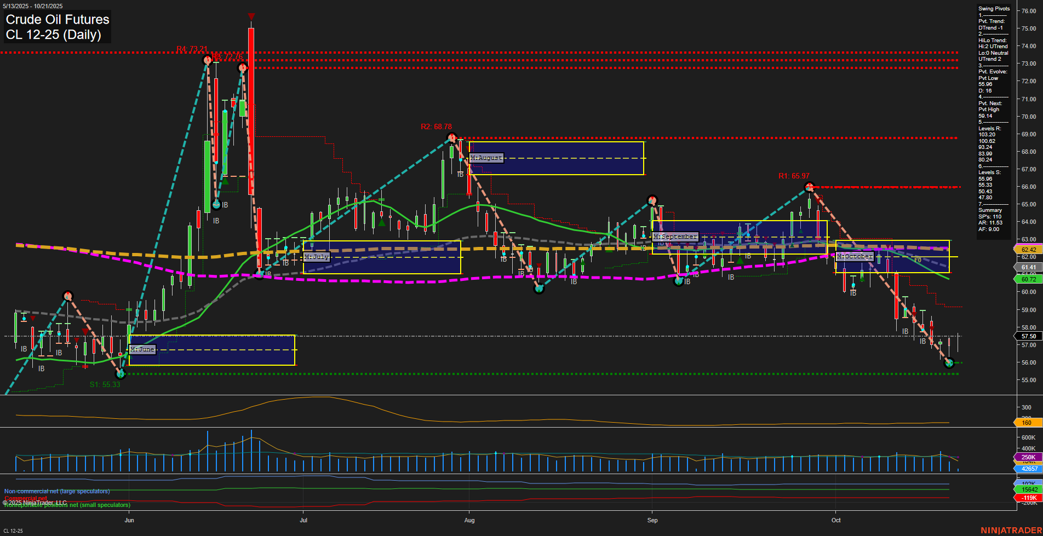Hide the Commercial net indicator line
The height and width of the screenshot is (536, 1043).
click(x=27, y=498)
